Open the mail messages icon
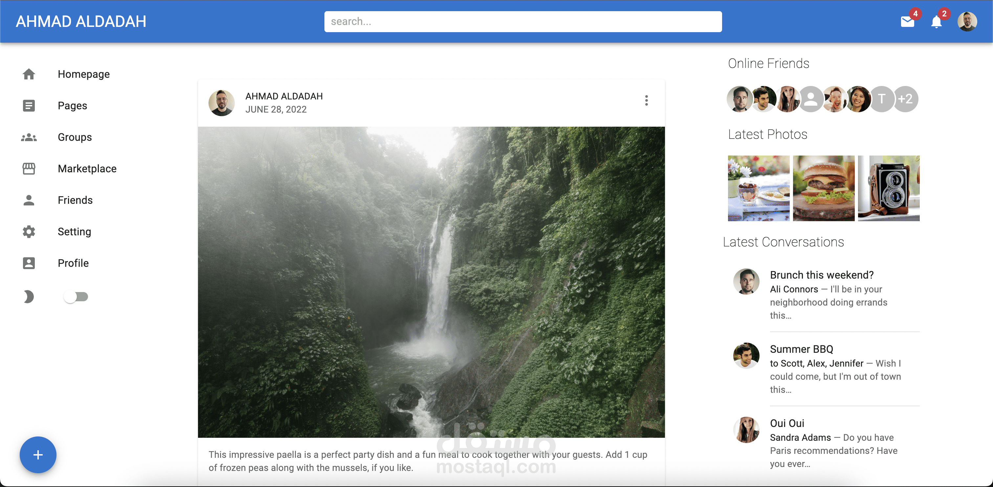This screenshot has height=487, width=993. pyautogui.click(x=907, y=22)
